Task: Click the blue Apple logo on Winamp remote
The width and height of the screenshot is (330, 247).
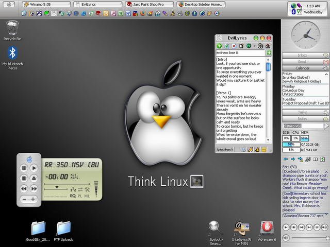Action: click(x=29, y=160)
